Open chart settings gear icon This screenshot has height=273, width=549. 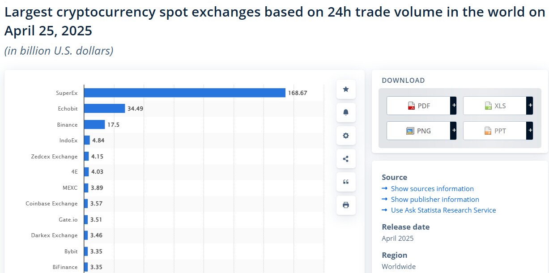(346, 136)
